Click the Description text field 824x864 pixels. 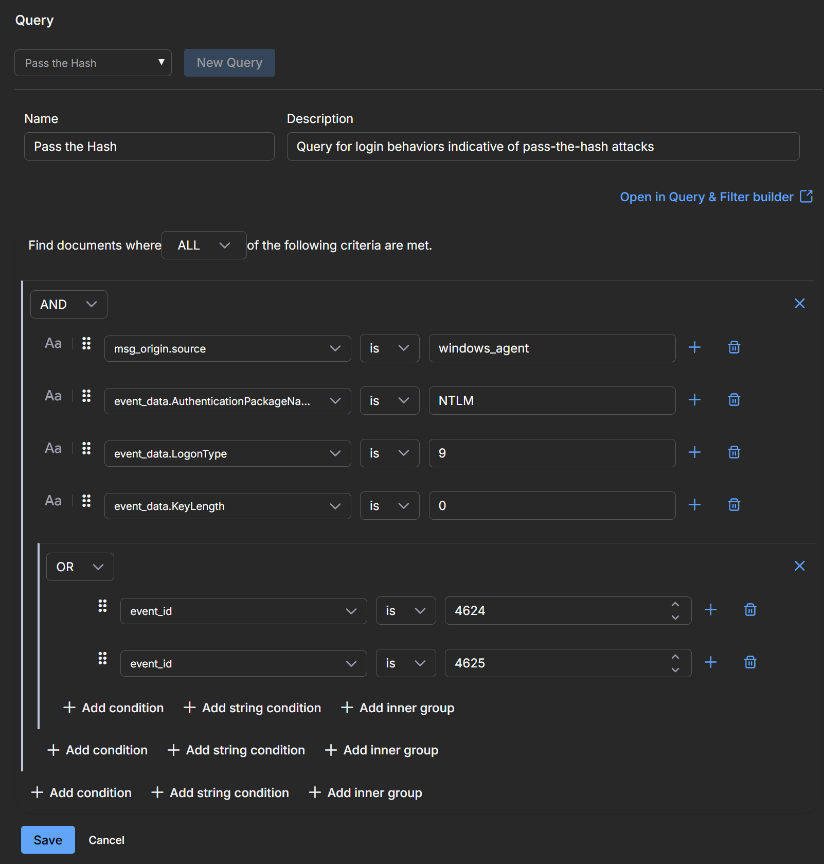click(x=543, y=147)
